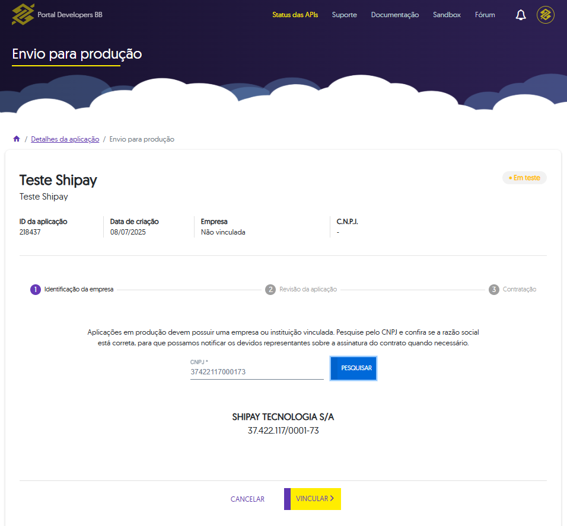Viewport: 567px width, 526px height.
Task: Click step 2 circle Revisão da aplicação
Action: (270, 290)
